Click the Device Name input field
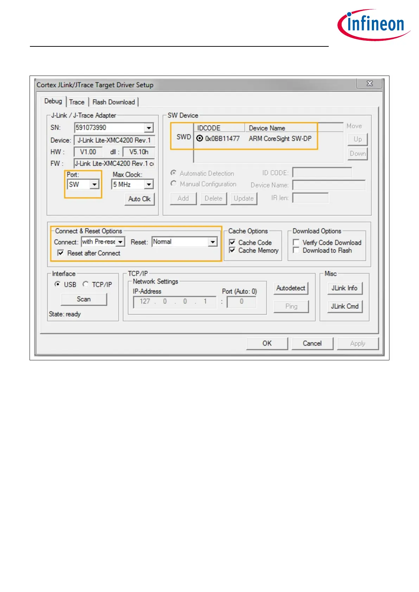 329,185
